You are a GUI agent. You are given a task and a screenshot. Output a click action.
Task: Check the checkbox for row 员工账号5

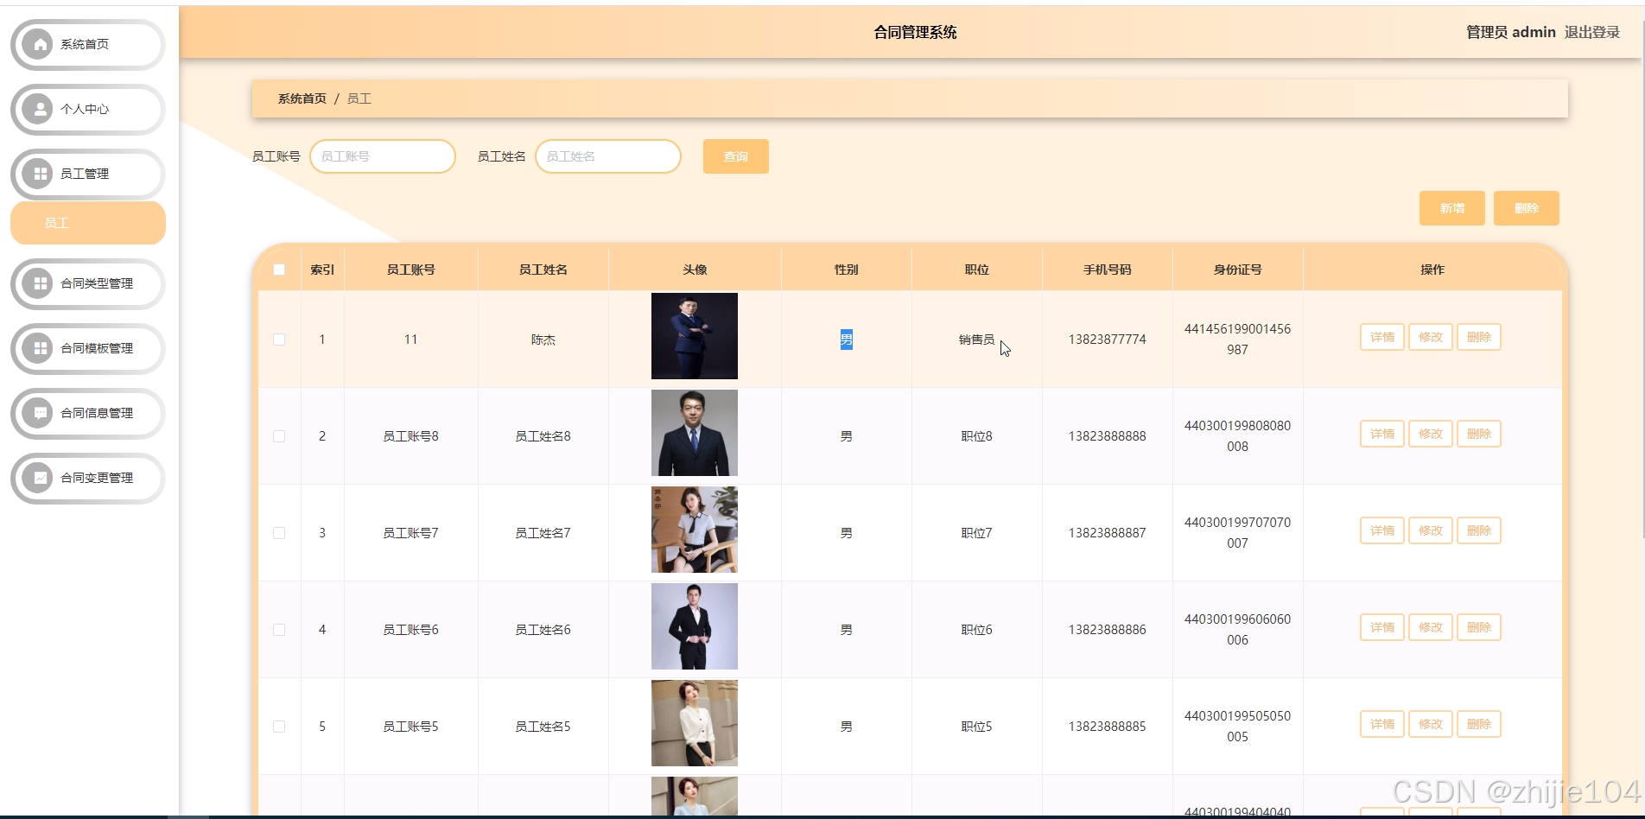pos(279,727)
